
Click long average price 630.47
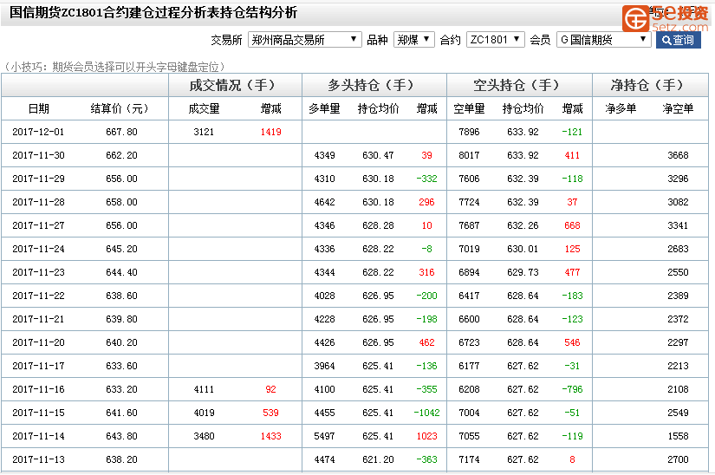378,155
